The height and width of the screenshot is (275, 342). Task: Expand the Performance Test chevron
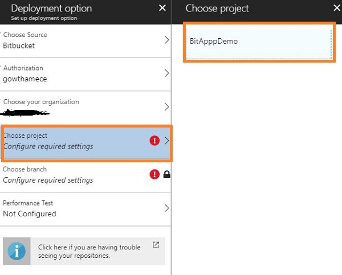point(166,208)
